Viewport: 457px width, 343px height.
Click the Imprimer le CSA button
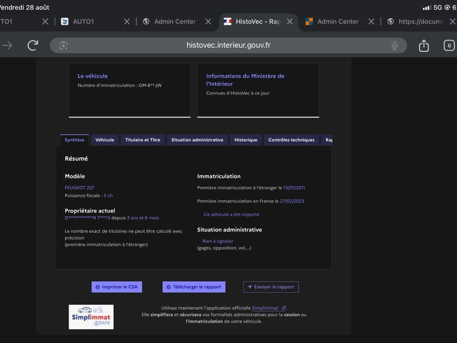pyautogui.click(x=117, y=287)
